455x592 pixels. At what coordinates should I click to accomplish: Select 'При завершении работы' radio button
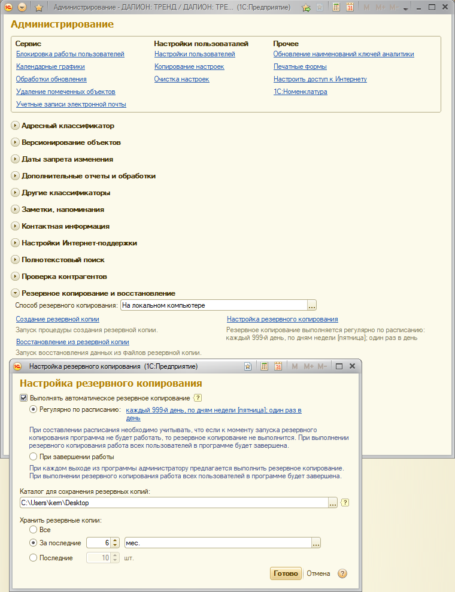pos(34,457)
